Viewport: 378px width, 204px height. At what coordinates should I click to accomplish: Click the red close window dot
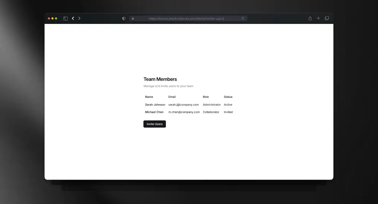click(x=49, y=19)
